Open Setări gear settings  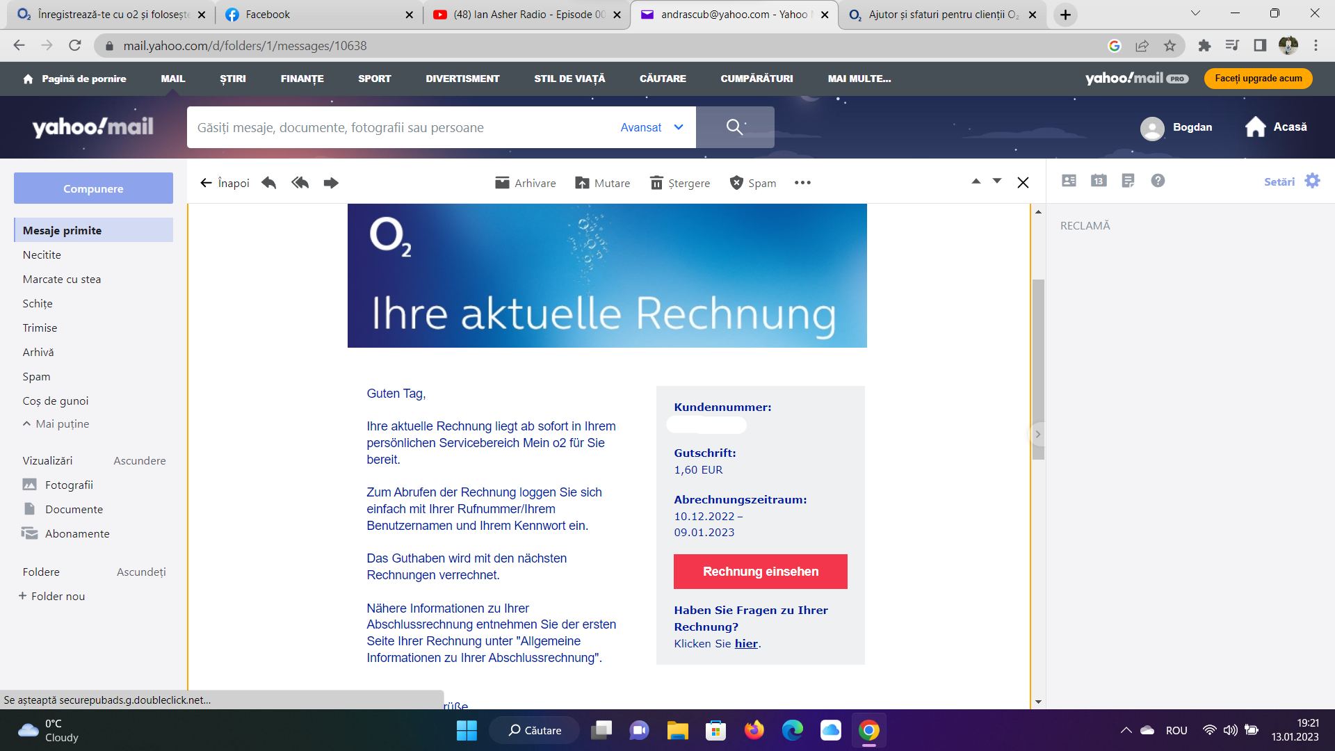tap(1292, 181)
